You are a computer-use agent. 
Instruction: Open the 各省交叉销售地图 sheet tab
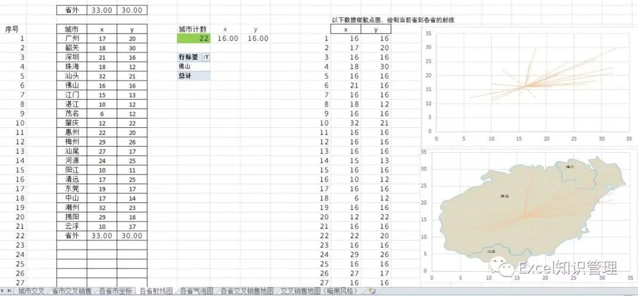[247, 291]
